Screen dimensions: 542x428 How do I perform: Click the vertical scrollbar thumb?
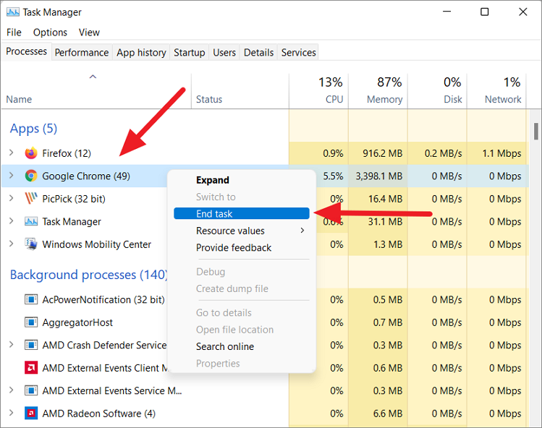coord(535,132)
